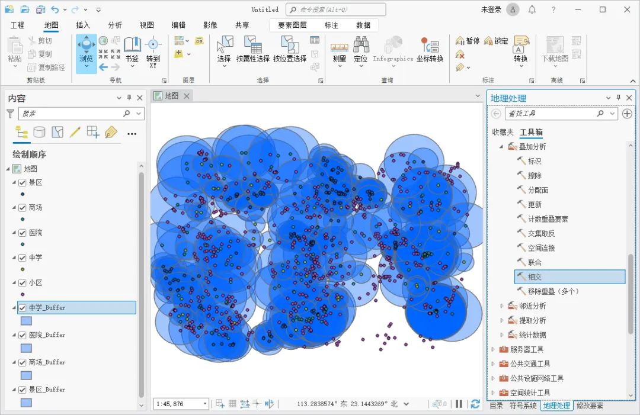This screenshot has width=640, height=415.
Task: Open the map scale dropdown 1:45,876
Action: tap(205, 404)
